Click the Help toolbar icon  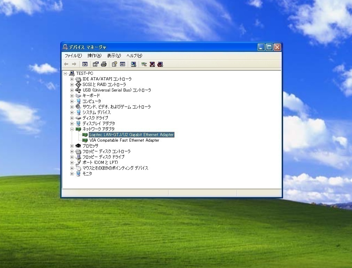[114, 64]
